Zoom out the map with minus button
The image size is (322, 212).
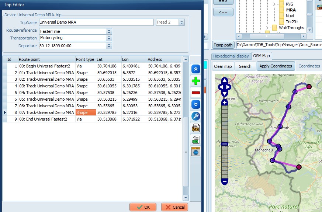coord(225,181)
